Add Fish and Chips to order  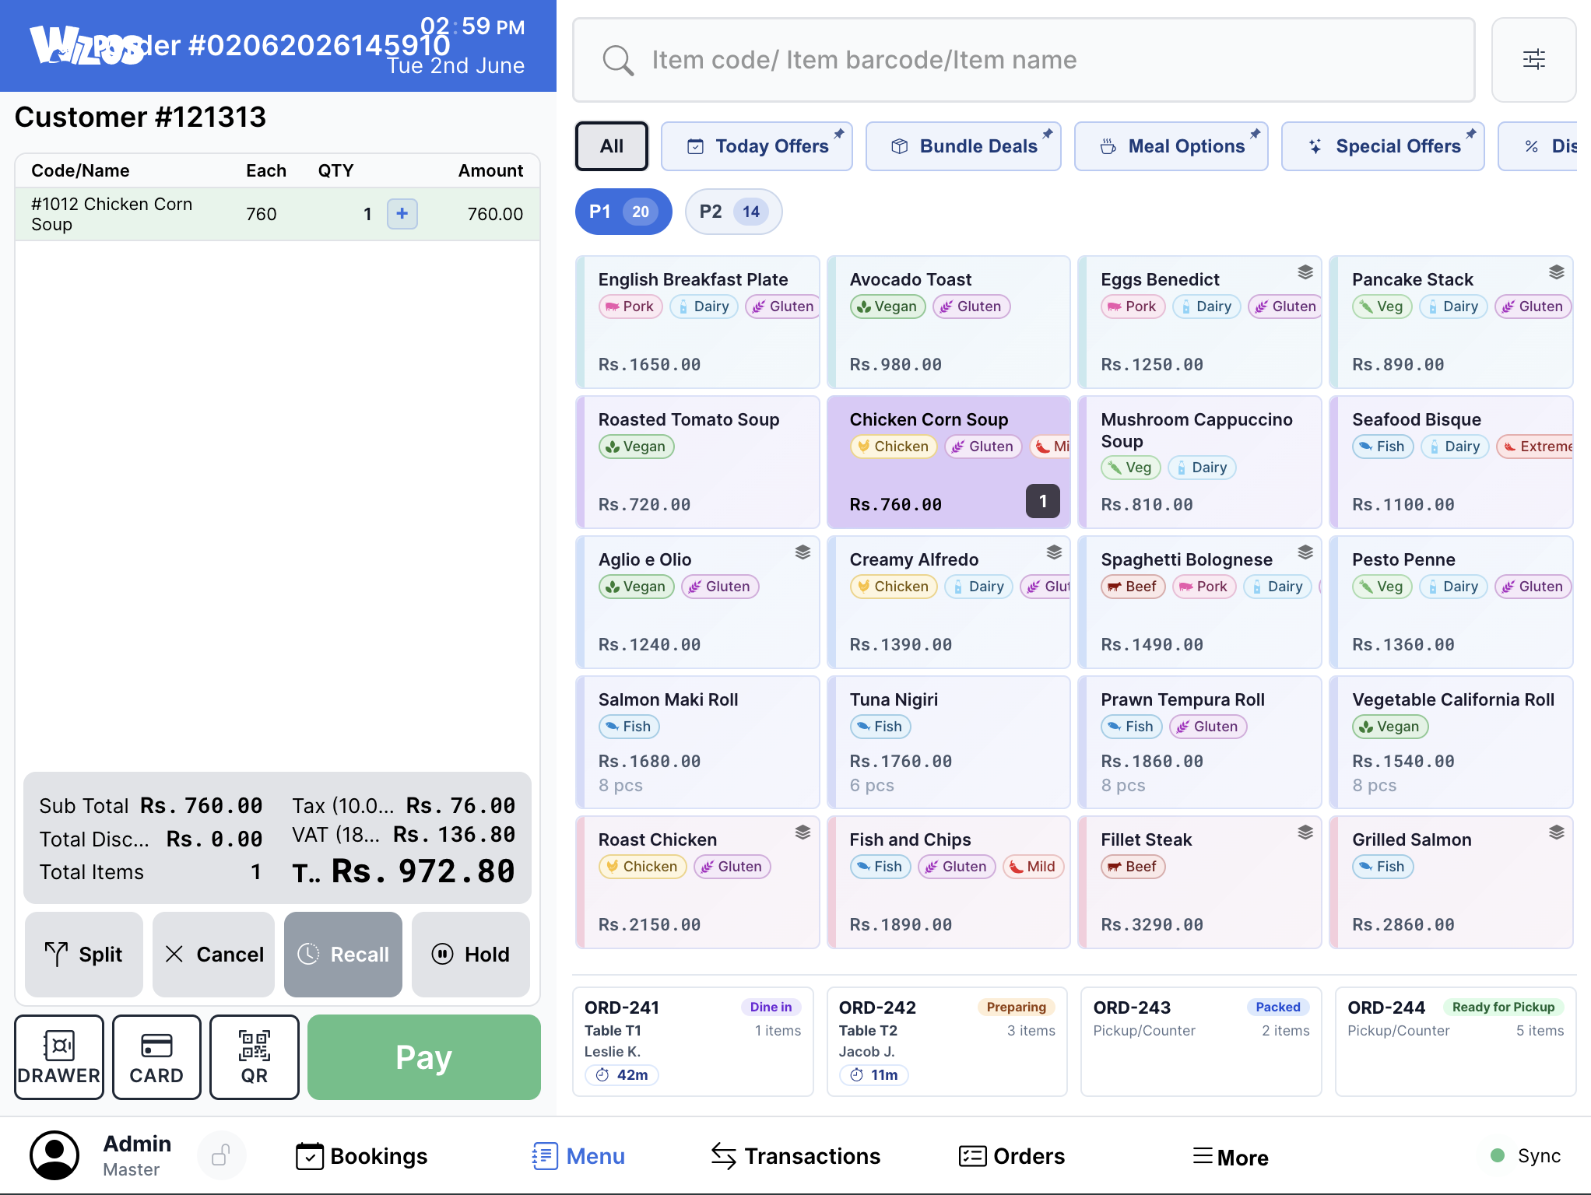[949, 882]
